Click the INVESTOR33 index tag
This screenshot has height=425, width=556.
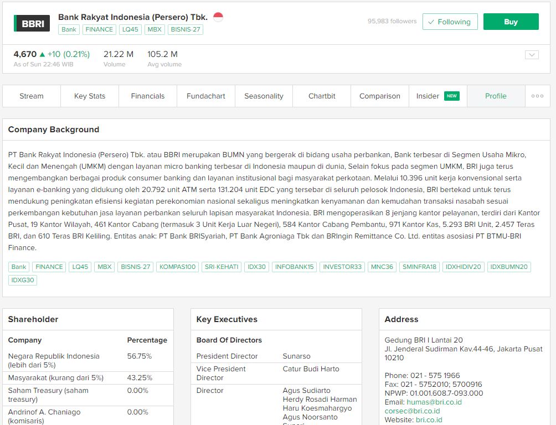pyautogui.click(x=342, y=267)
